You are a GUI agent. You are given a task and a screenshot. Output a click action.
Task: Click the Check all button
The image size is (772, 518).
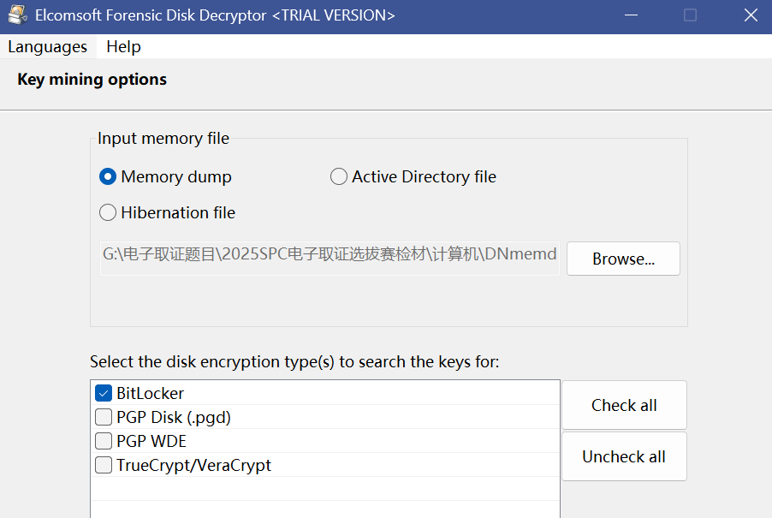point(624,406)
